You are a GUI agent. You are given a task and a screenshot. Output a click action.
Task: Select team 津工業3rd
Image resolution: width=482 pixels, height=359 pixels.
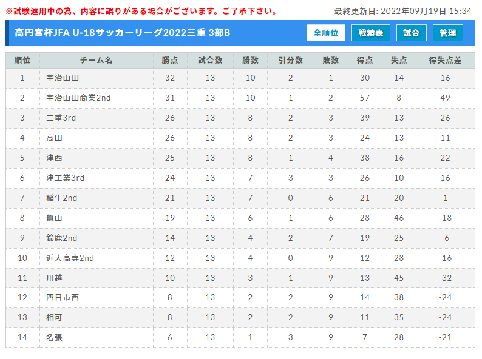tap(65, 178)
